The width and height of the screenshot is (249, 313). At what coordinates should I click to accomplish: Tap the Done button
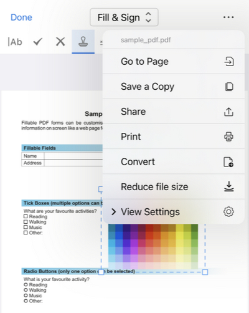(21, 17)
